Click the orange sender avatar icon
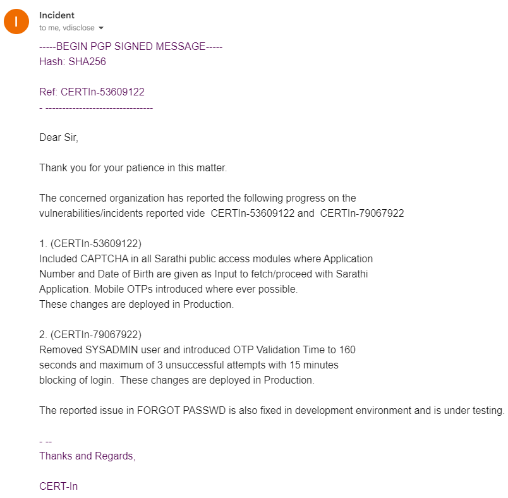This screenshot has height=498, width=508. 16,21
